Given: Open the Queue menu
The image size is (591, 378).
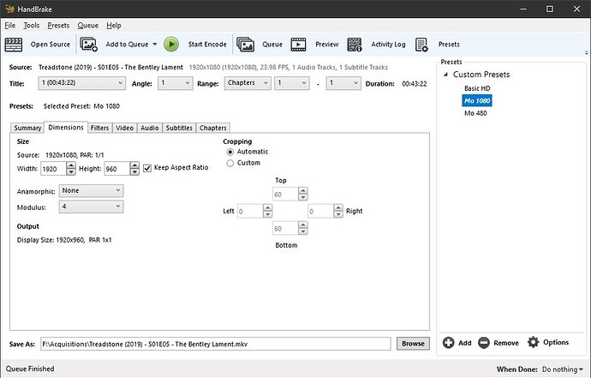Looking at the screenshot, I should (x=88, y=25).
